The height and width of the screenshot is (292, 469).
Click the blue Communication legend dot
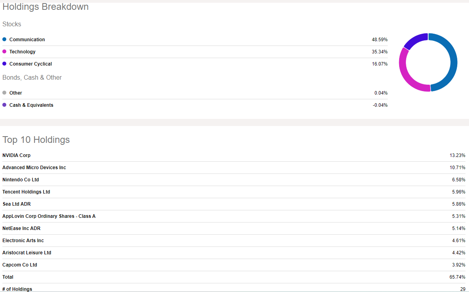pos(4,40)
